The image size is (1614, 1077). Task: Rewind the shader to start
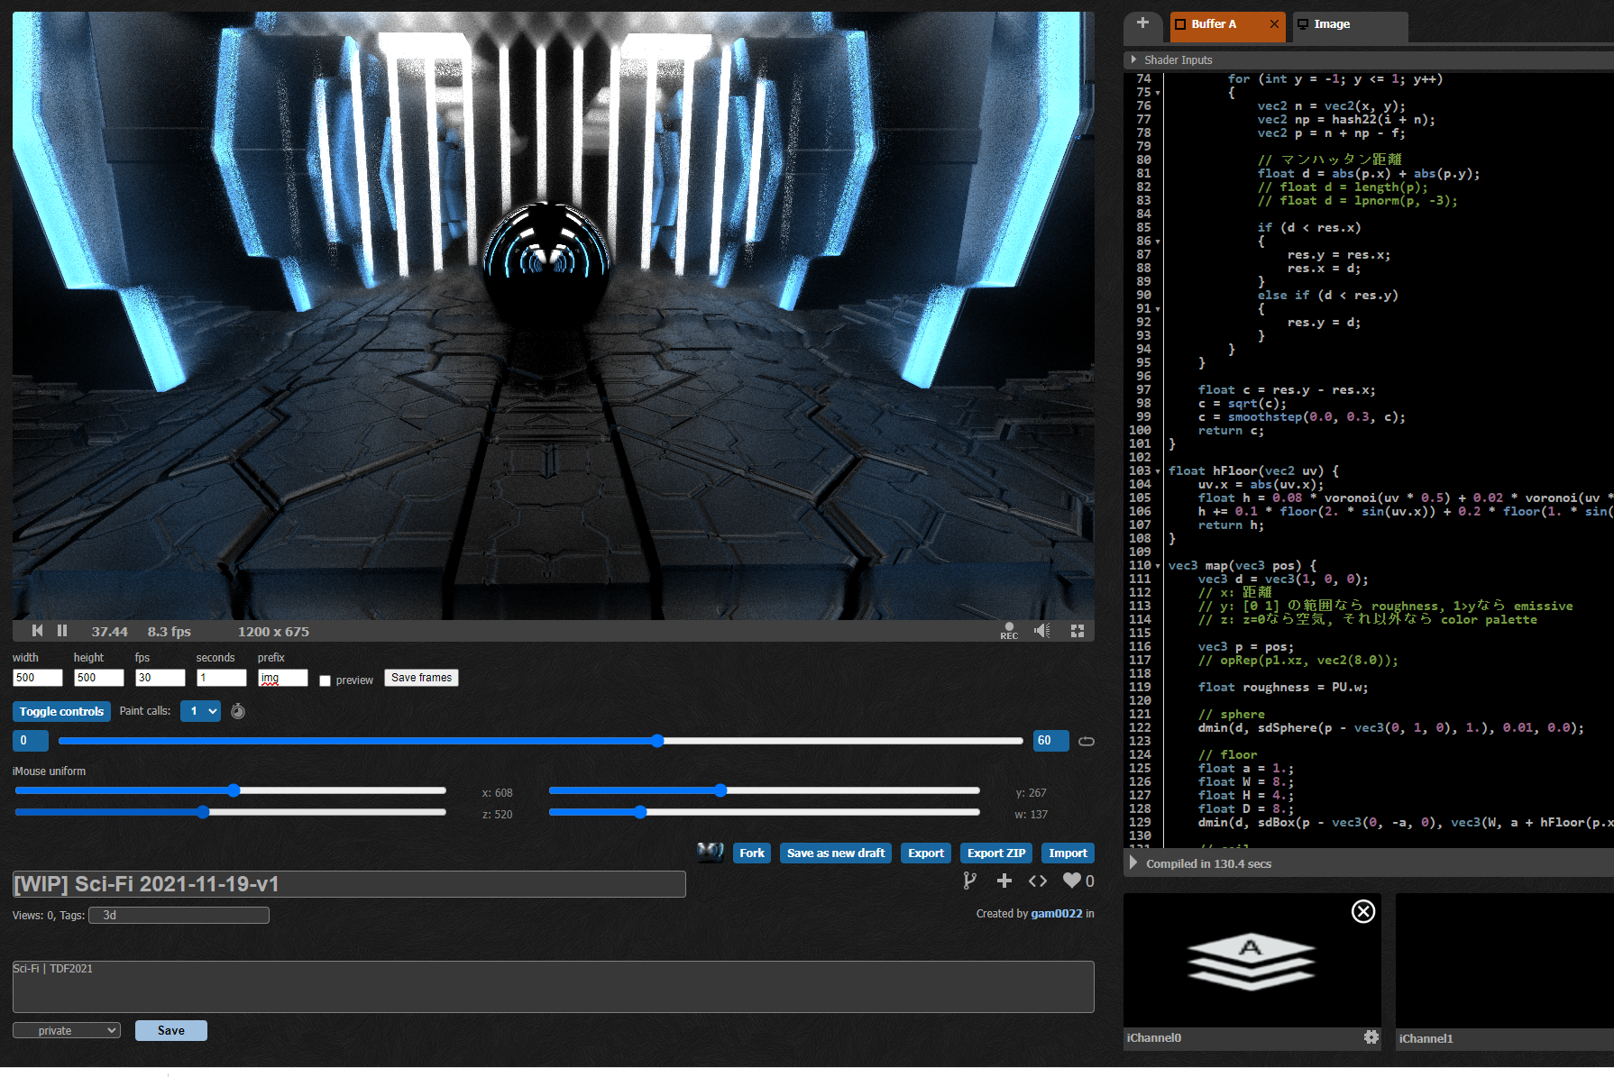point(37,631)
